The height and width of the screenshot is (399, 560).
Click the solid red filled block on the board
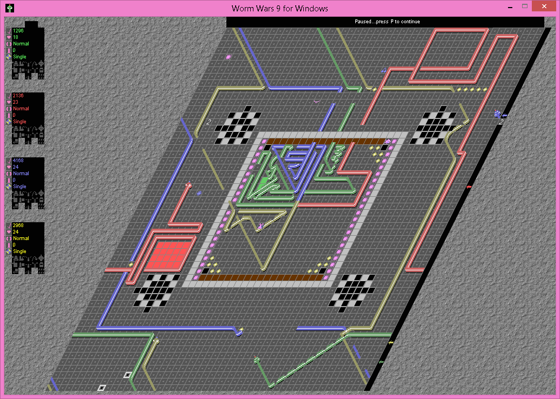168,255
